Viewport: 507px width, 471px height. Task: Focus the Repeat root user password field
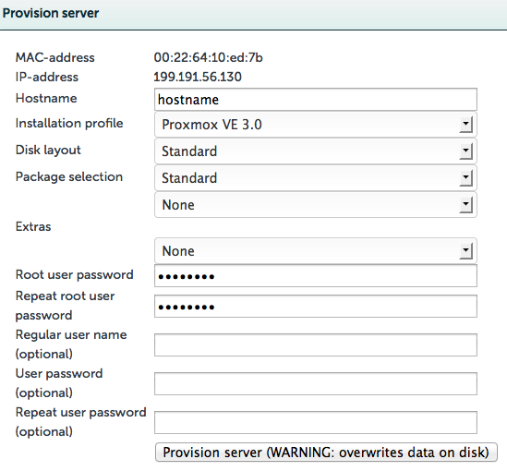point(316,306)
